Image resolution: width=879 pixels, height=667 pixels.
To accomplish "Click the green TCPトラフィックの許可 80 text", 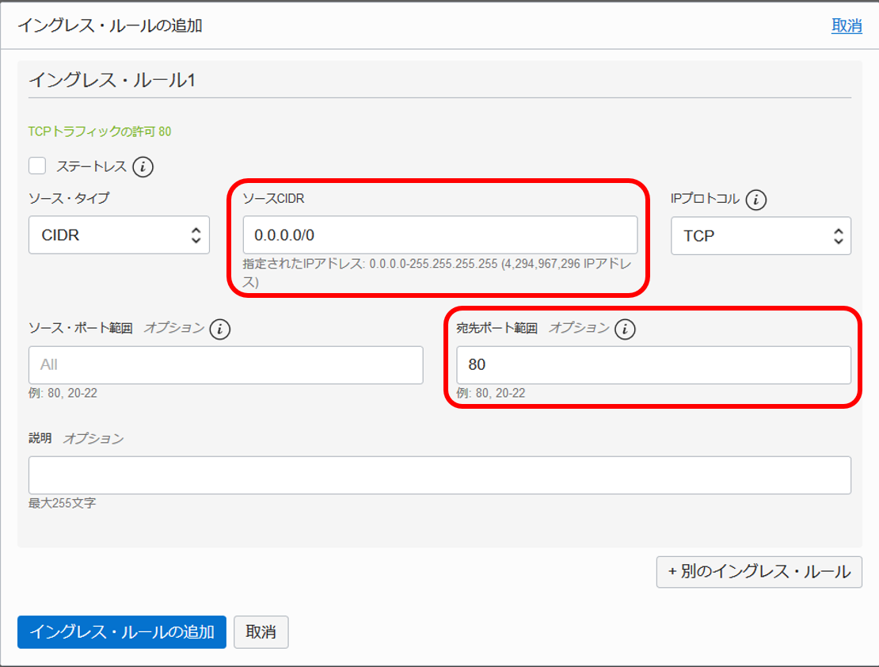I will click(x=99, y=131).
